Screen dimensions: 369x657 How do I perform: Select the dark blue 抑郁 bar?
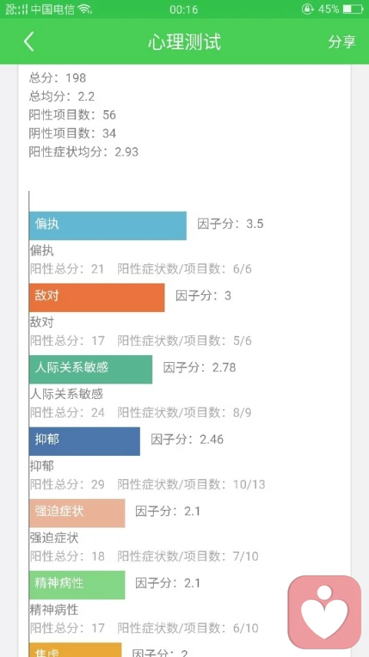[x=85, y=441]
